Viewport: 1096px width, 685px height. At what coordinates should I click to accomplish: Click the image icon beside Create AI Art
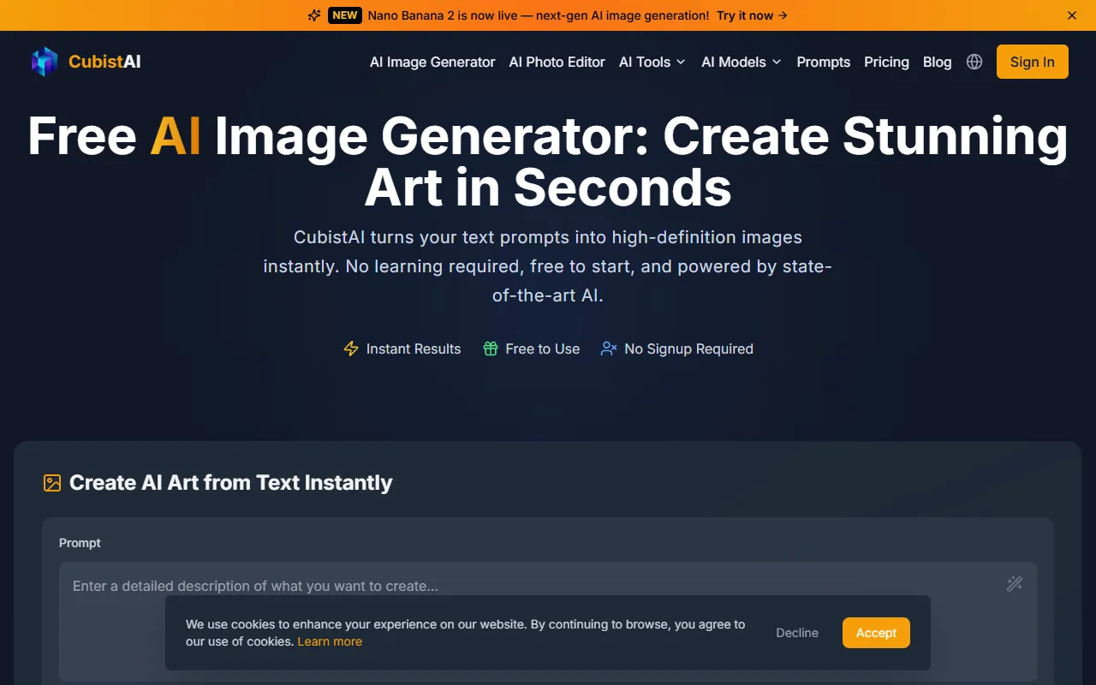[x=52, y=483]
